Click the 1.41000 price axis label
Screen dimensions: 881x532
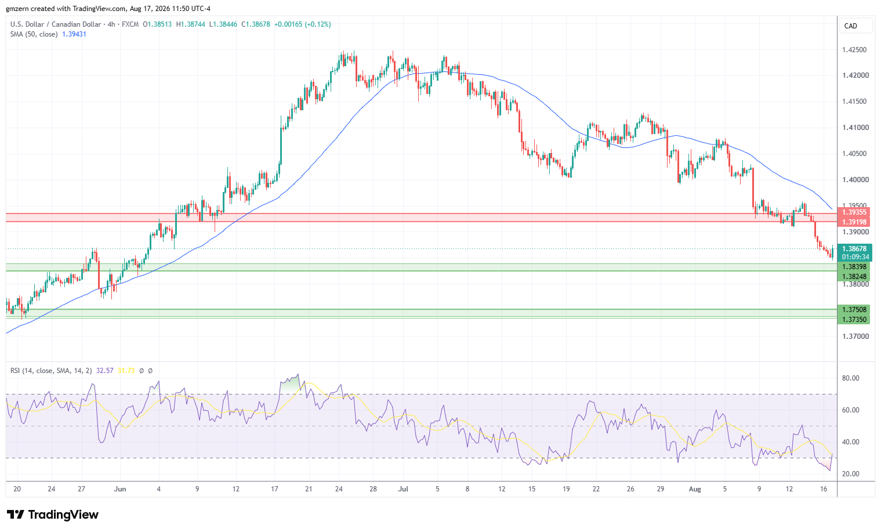854,128
